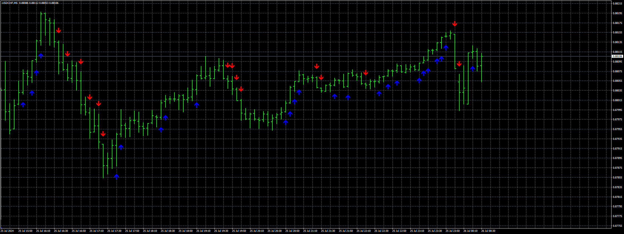Click the 25 Jul 21:50 time label
This screenshot has width=624, height=234.
[x=346, y=231]
